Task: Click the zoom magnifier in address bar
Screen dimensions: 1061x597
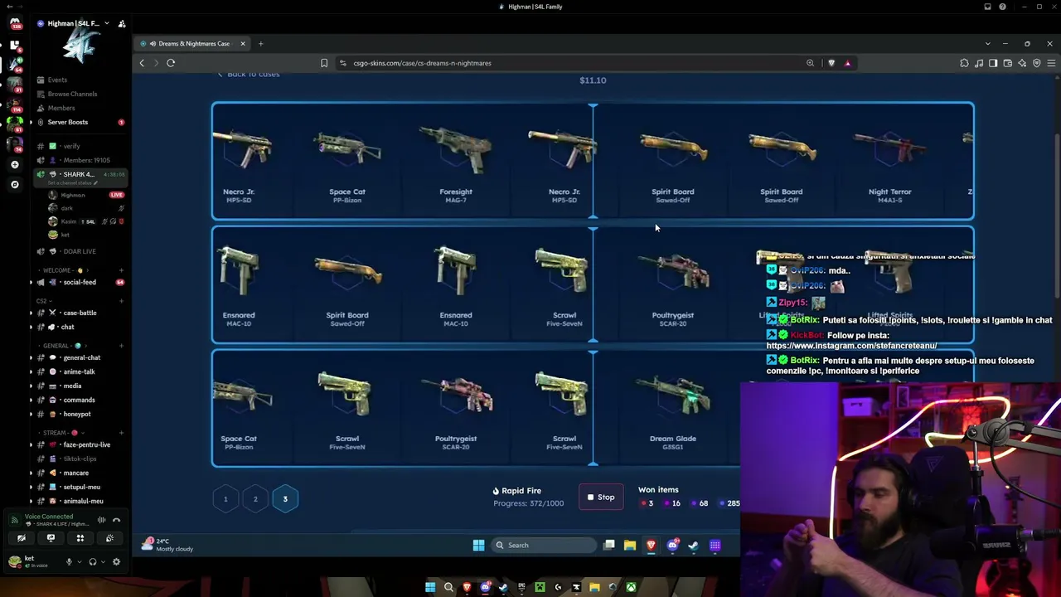Action: click(x=811, y=63)
